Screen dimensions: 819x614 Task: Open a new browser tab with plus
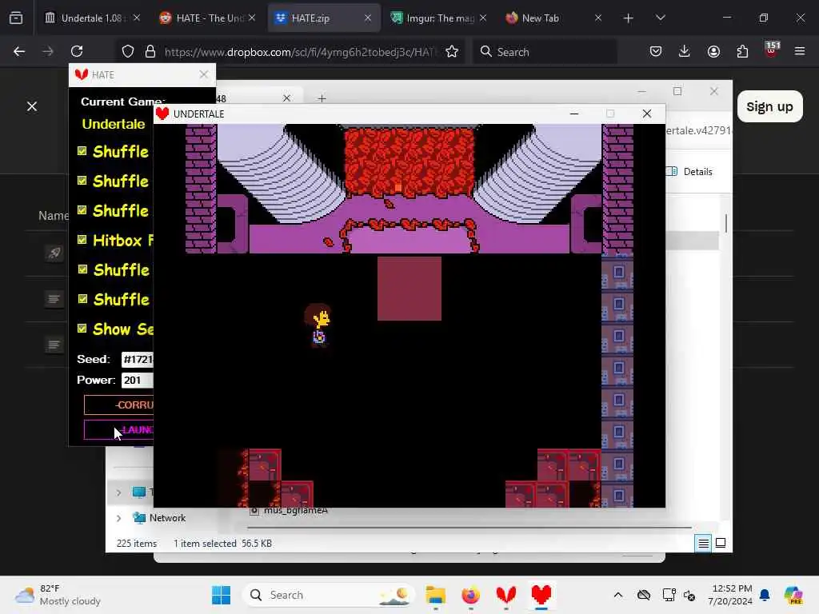[x=629, y=18]
